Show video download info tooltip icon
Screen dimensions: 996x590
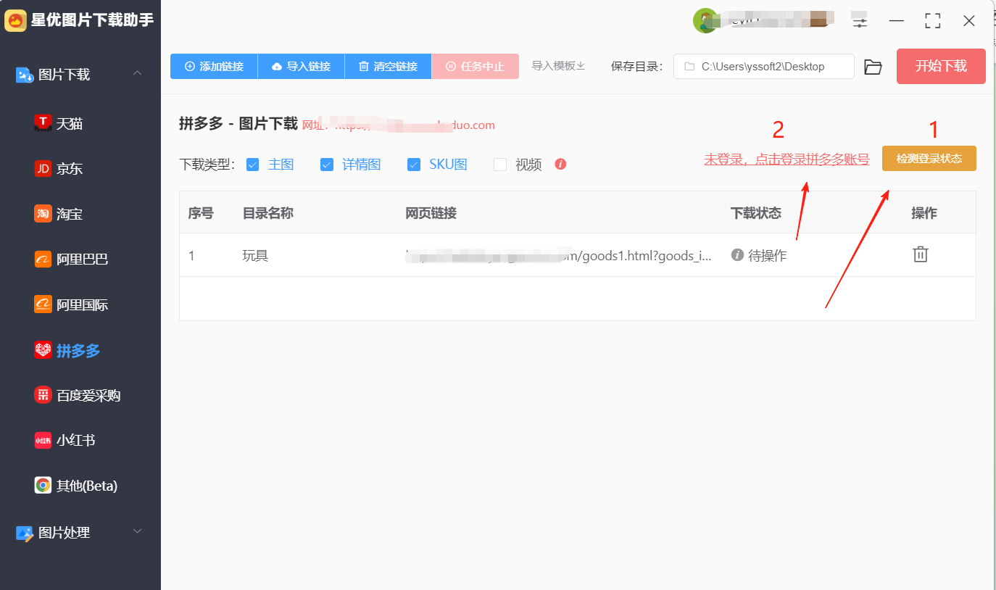pyautogui.click(x=560, y=164)
